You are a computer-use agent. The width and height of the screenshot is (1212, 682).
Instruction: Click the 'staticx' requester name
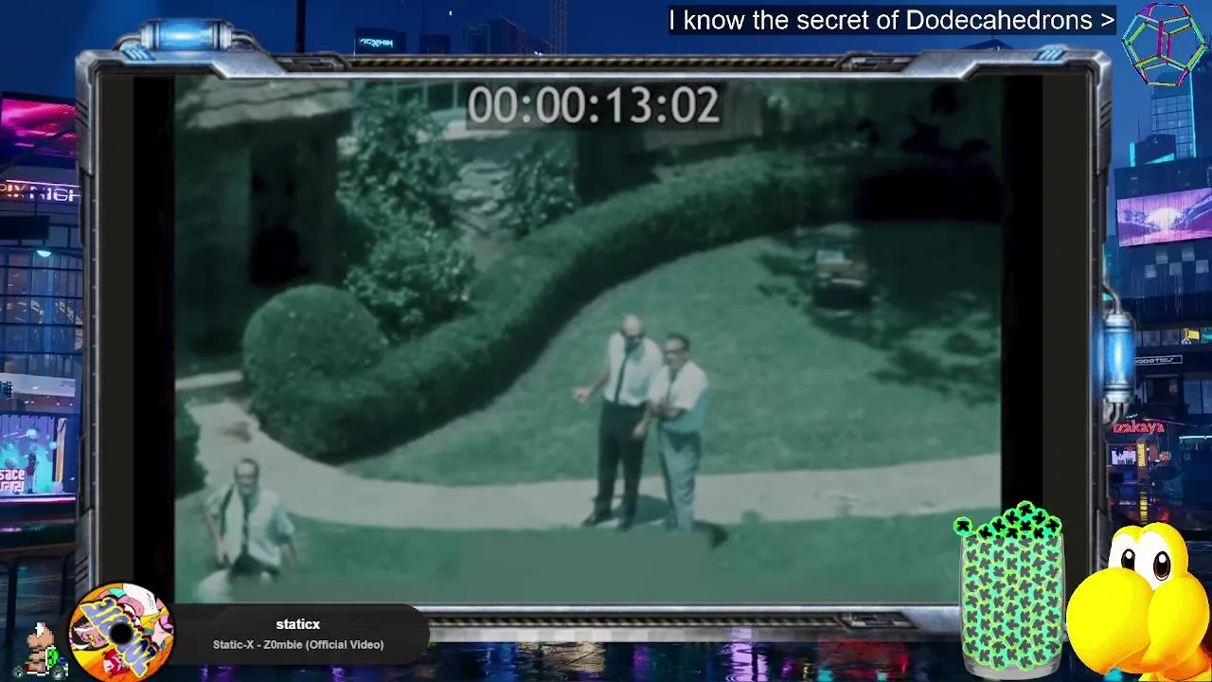[298, 624]
